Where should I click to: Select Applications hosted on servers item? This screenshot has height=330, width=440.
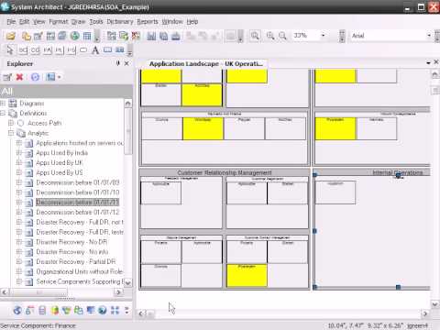coord(80,143)
